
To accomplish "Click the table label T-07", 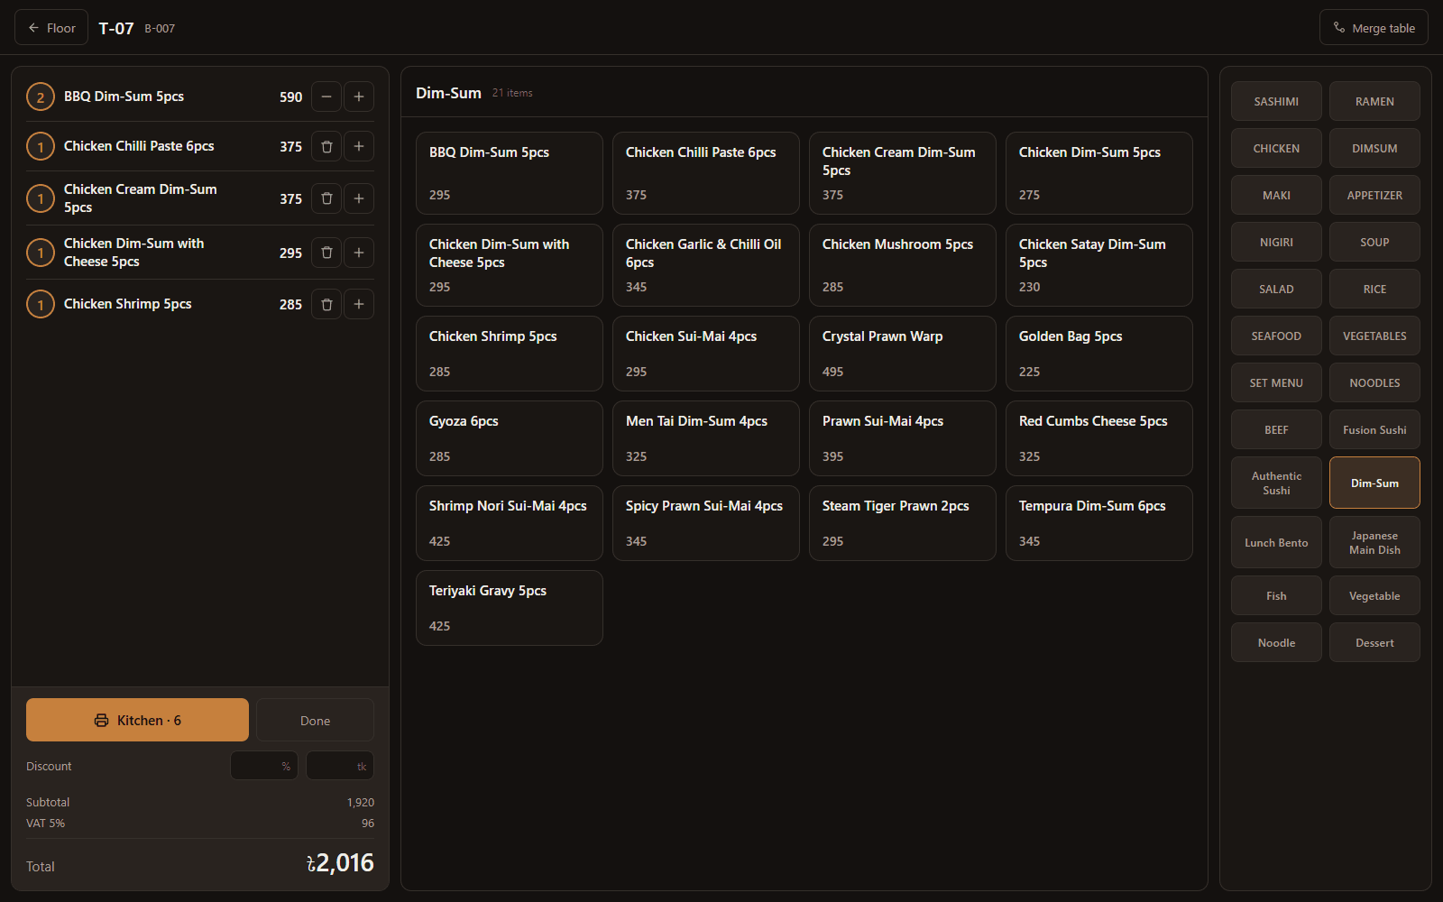I will point(116,28).
